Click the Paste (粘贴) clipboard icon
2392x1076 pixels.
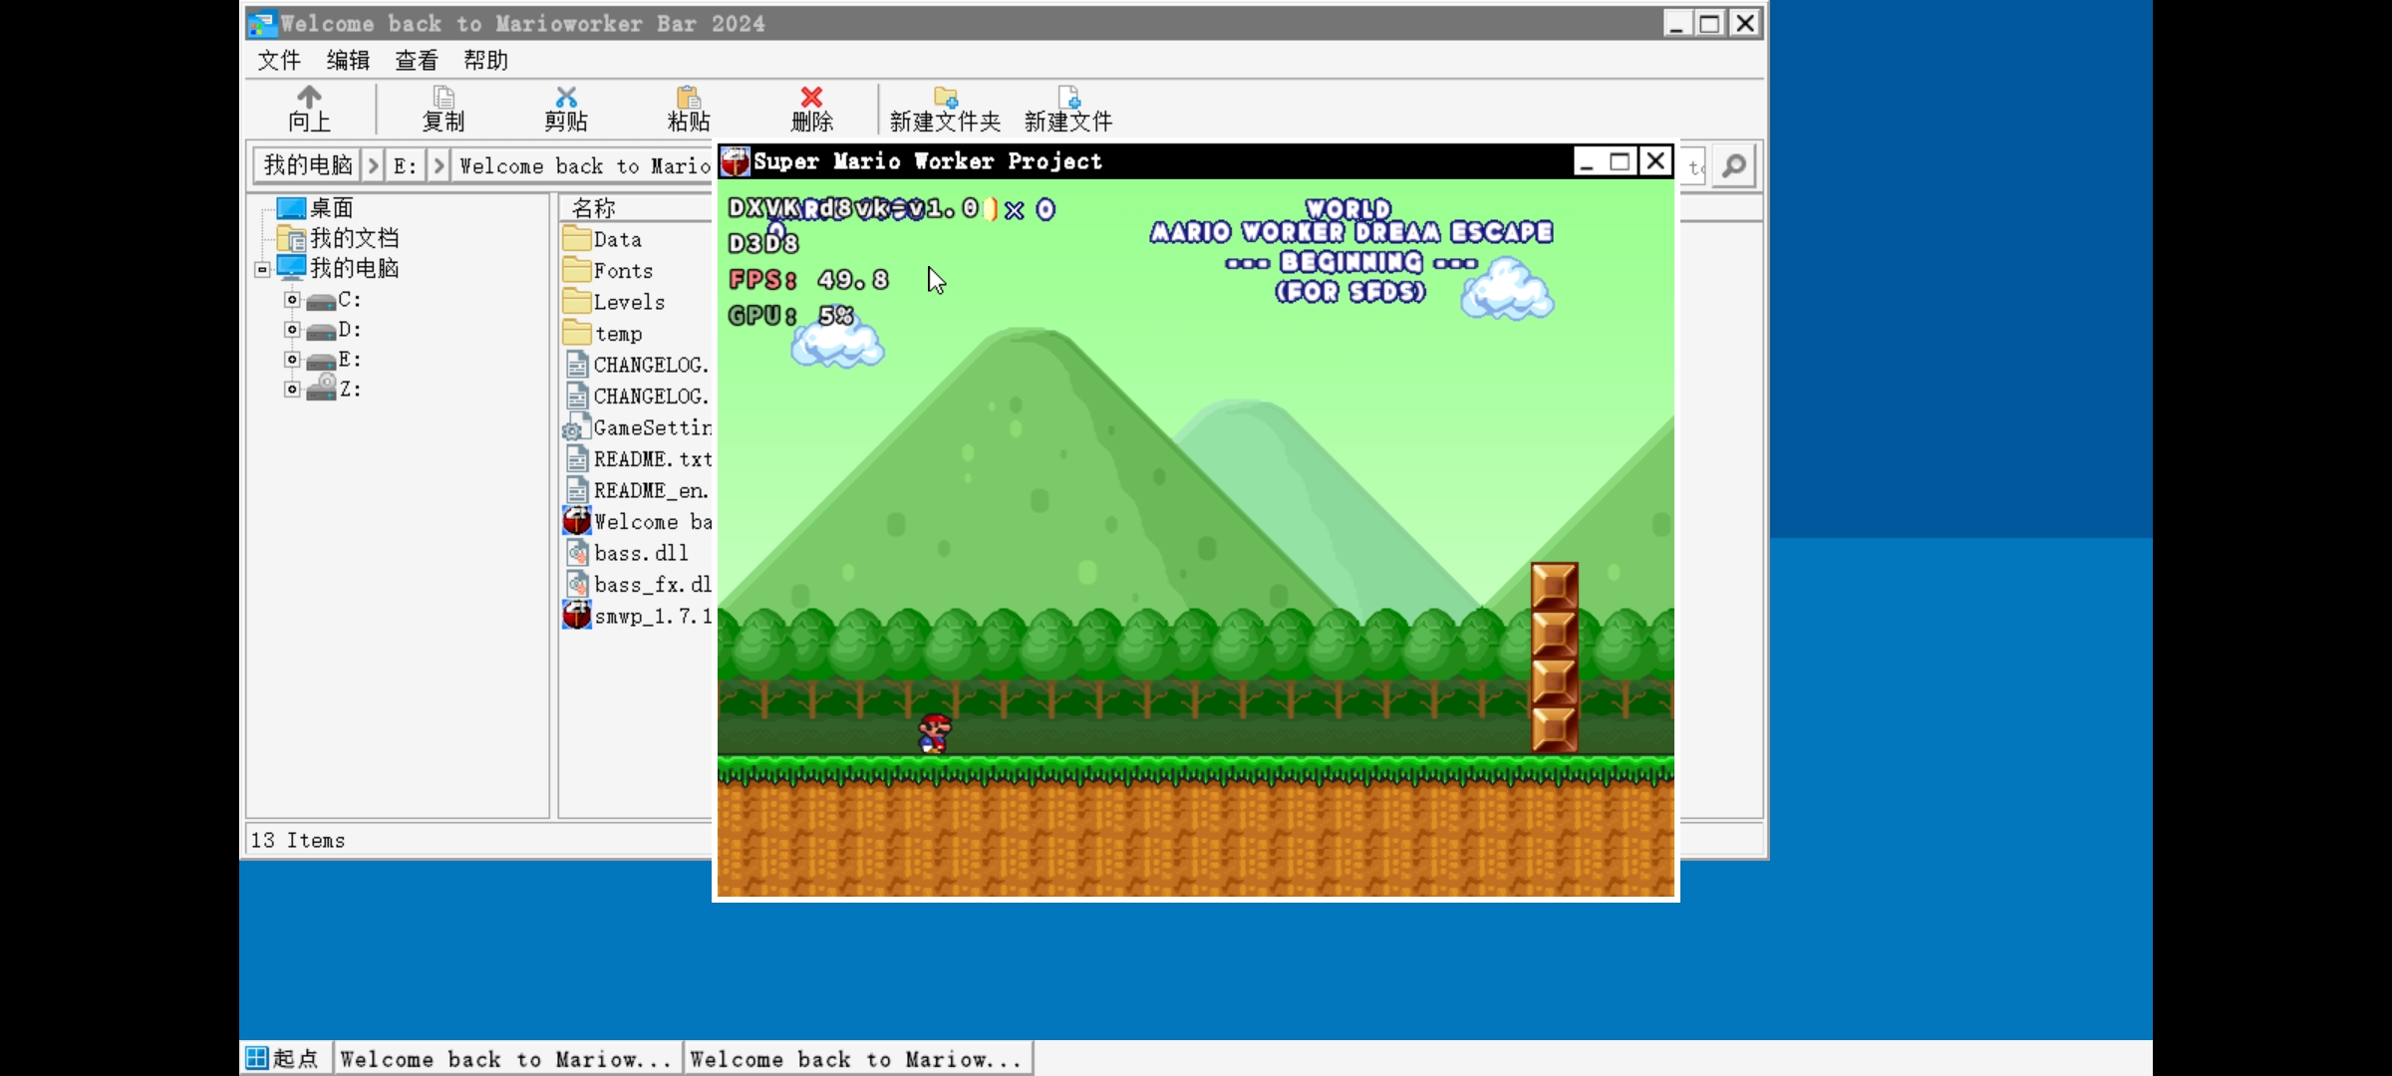click(x=689, y=97)
